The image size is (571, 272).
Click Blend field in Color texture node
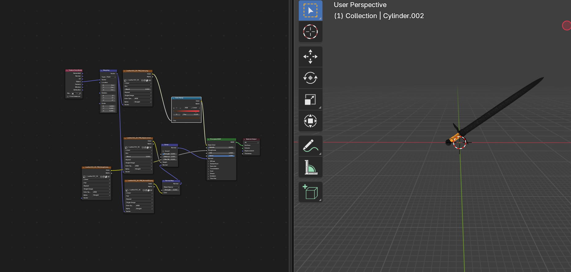(x=138, y=89)
